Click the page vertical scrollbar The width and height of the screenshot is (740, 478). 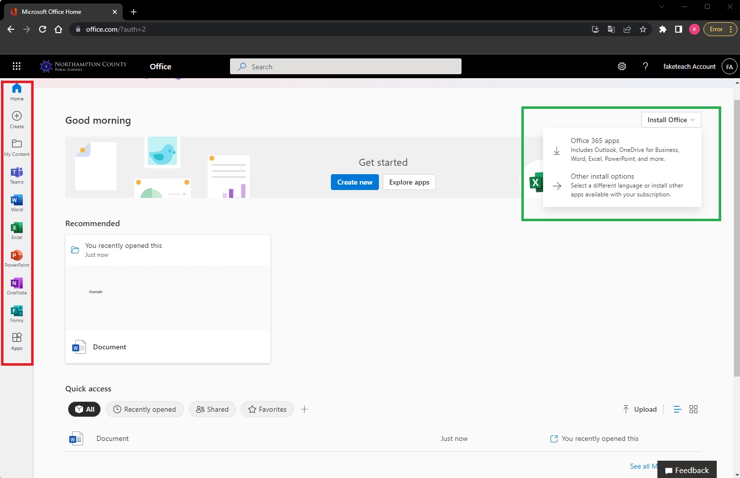tap(737, 238)
